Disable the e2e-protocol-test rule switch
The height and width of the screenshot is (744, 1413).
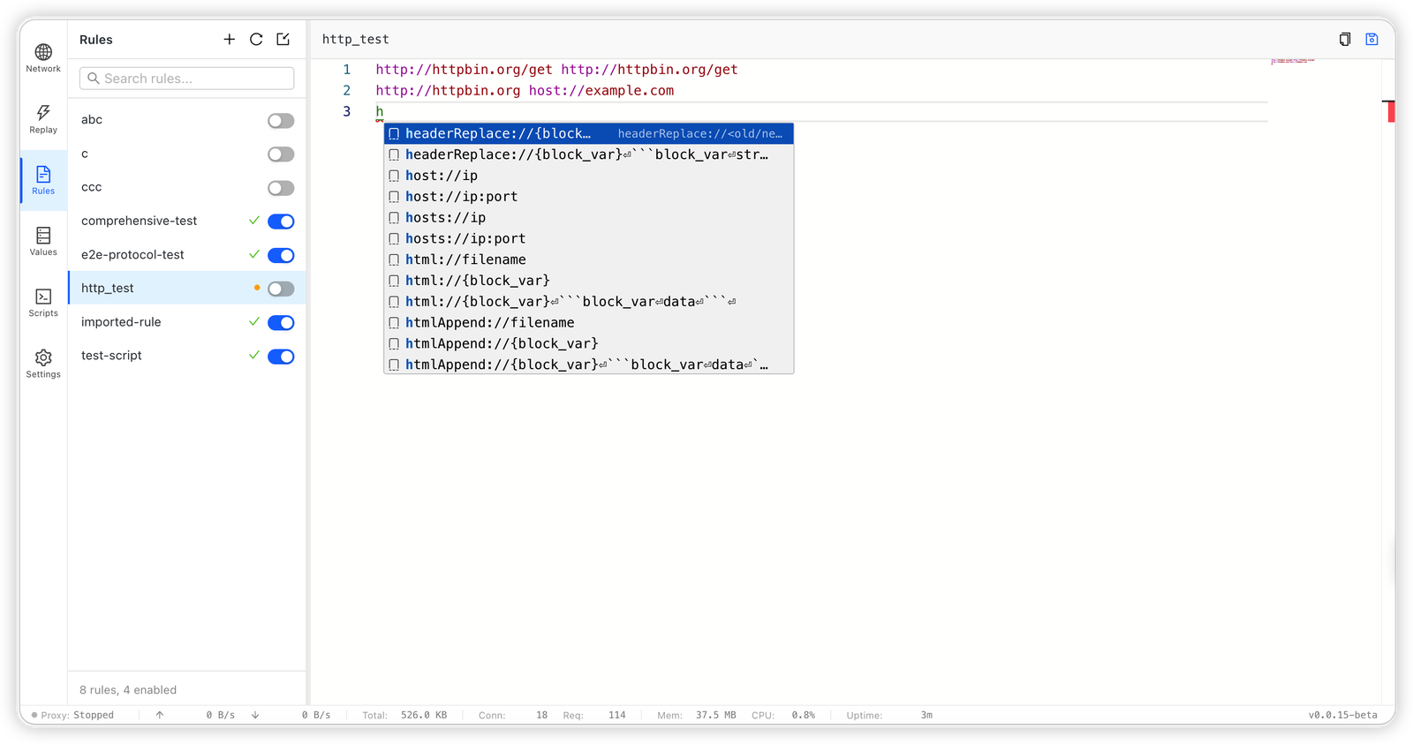point(281,255)
